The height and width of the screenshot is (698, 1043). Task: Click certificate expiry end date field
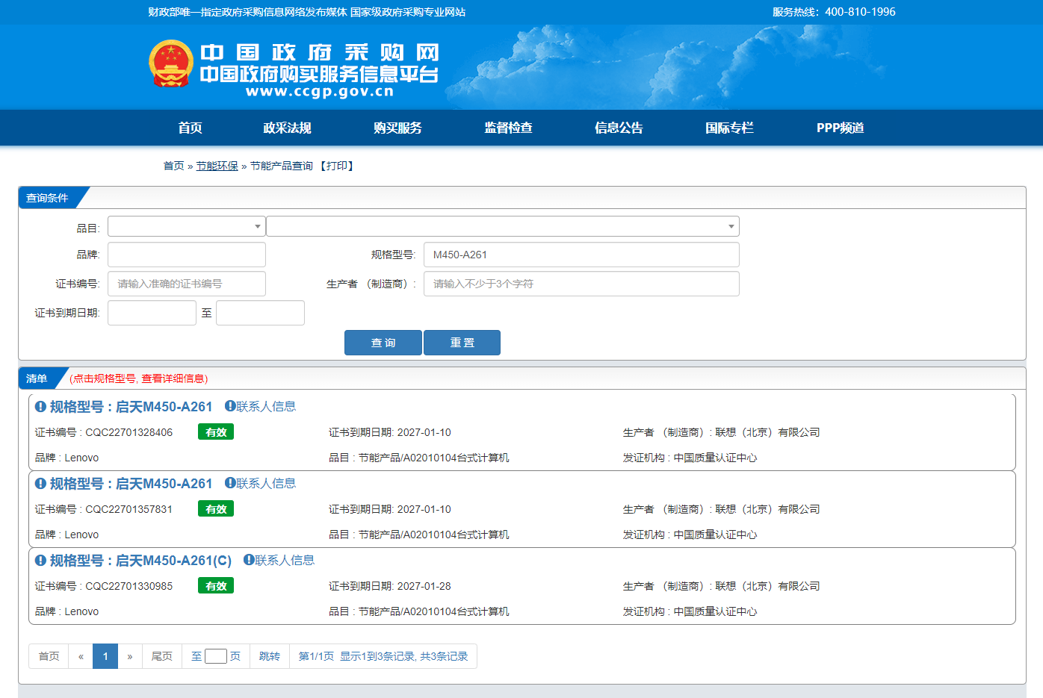click(260, 313)
